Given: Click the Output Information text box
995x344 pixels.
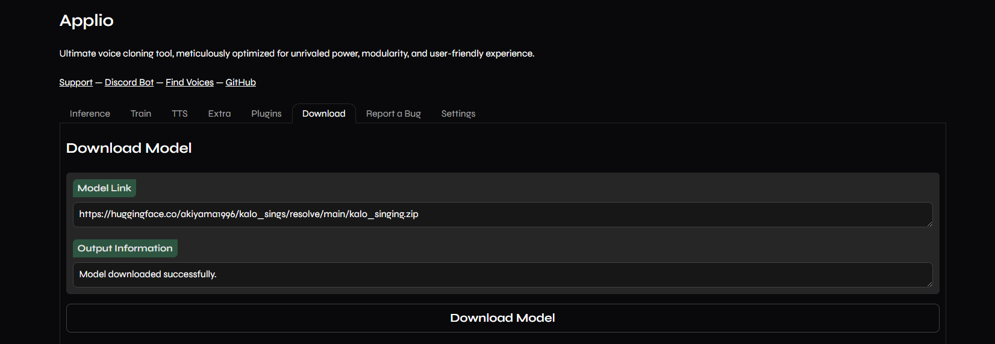Looking at the screenshot, I should tap(502, 275).
